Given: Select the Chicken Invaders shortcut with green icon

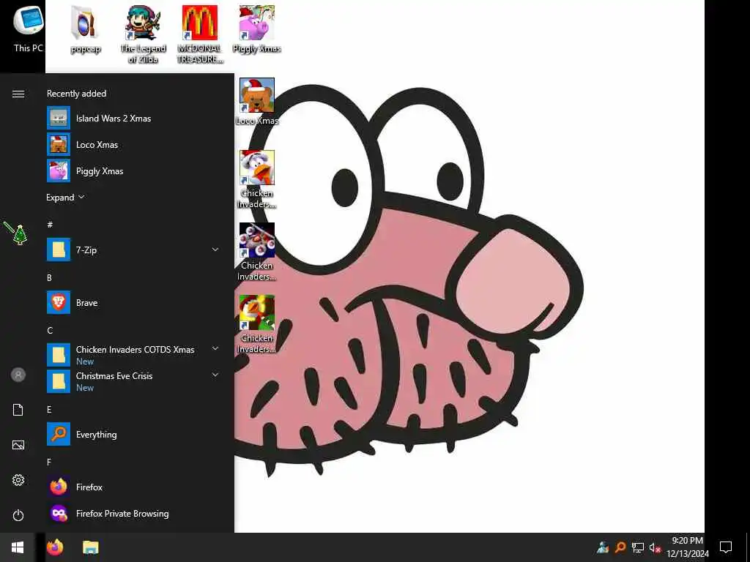Looking at the screenshot, I should click(257, 324).
